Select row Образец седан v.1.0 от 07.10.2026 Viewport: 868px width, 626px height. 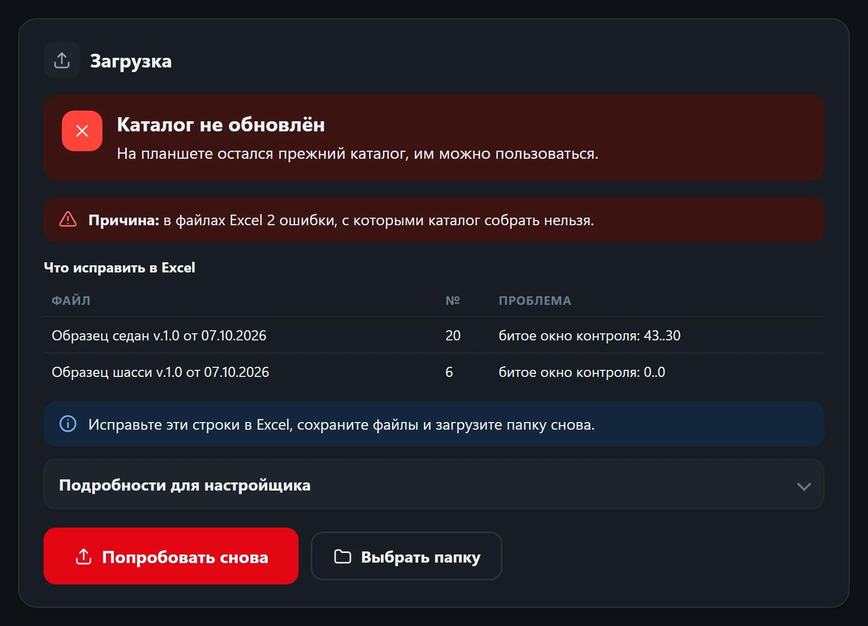(x=433, y=335)
